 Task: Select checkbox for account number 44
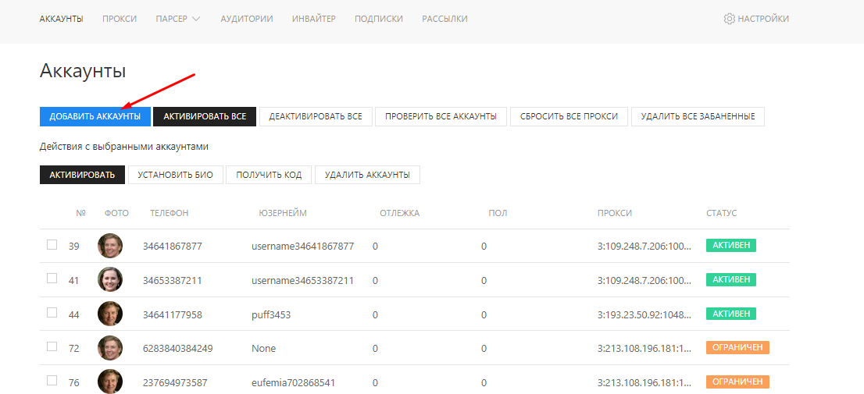tap(52, 312)
